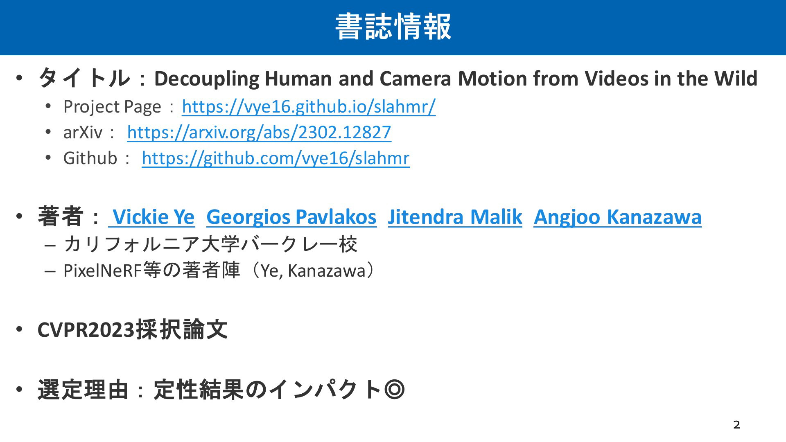This screenshot has width=786, height=442.
Task: Select the CVPR2023採択論文 bullet text
Action: coord(132,329)
